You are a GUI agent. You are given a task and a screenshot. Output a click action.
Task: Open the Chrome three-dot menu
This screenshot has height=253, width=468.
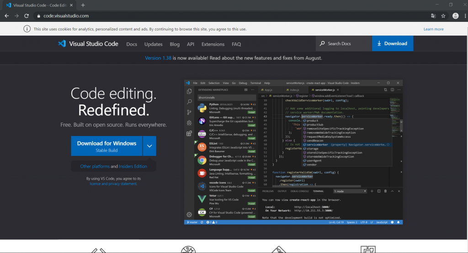point(465,16)
